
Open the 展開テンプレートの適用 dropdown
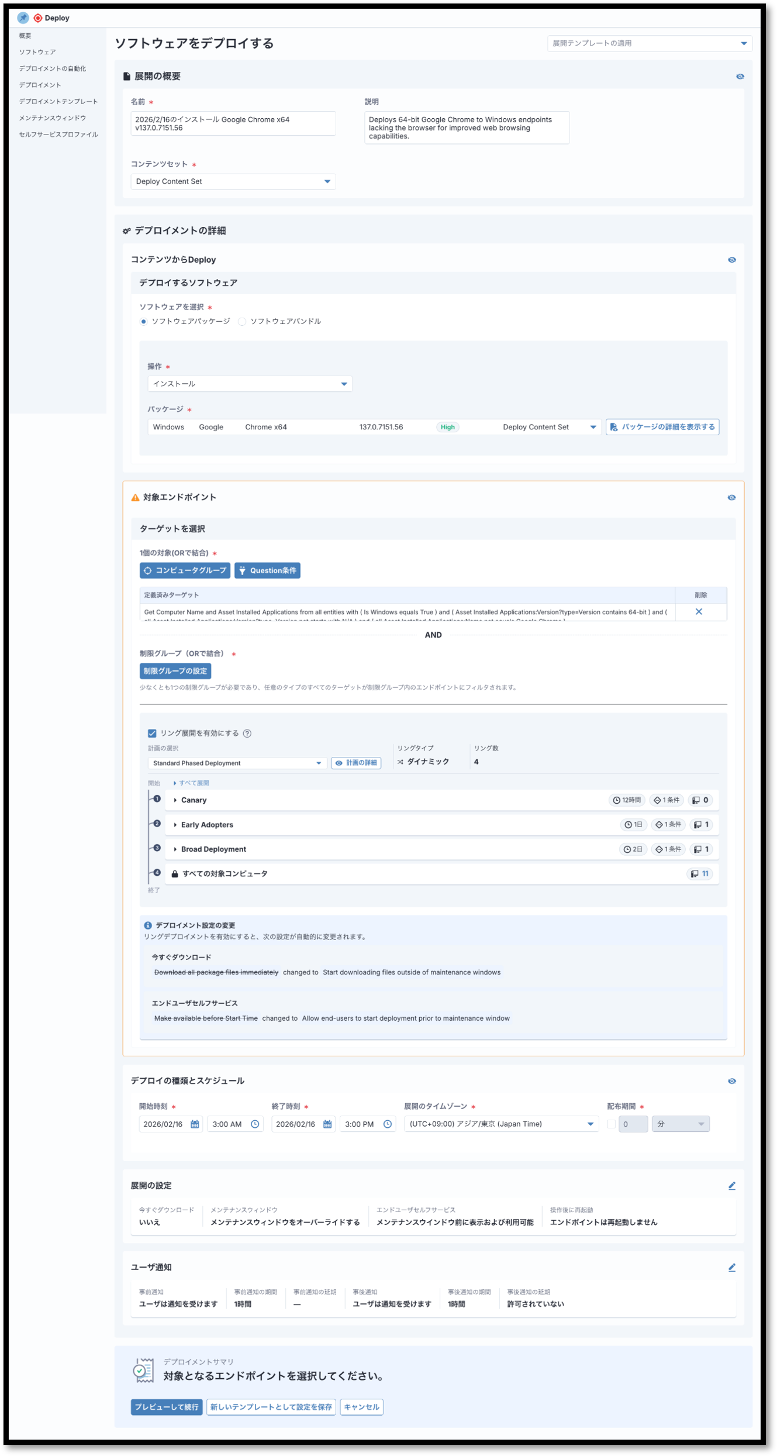(649, 43)
